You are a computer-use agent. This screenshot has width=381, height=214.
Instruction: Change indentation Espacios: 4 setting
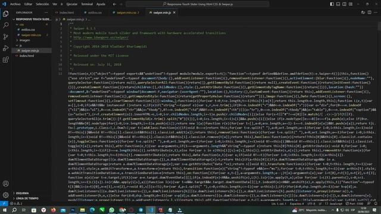pos(296,203)
